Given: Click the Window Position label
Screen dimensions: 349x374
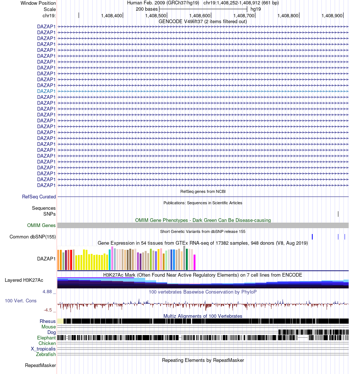Looking at the screenshot, I should (38, 3).
